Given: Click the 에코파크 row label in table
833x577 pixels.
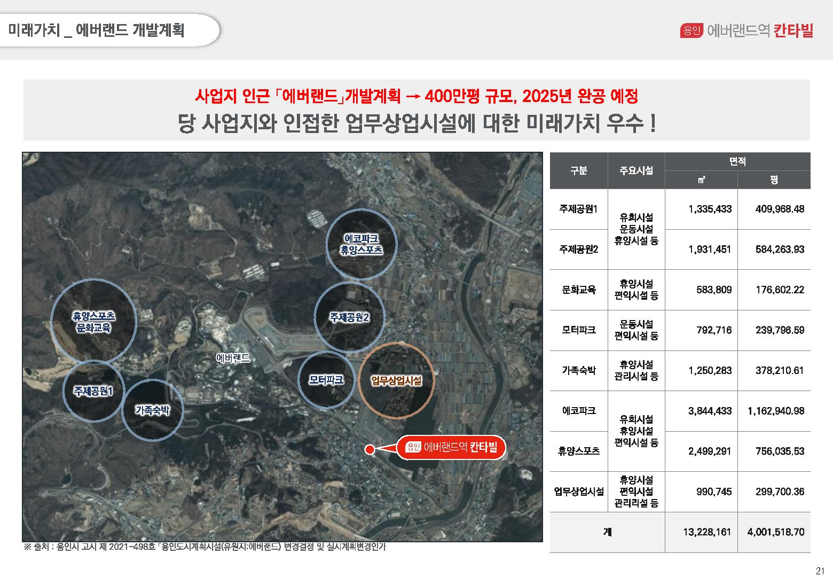Looking at the screenshot, I should tap(579, 411).
